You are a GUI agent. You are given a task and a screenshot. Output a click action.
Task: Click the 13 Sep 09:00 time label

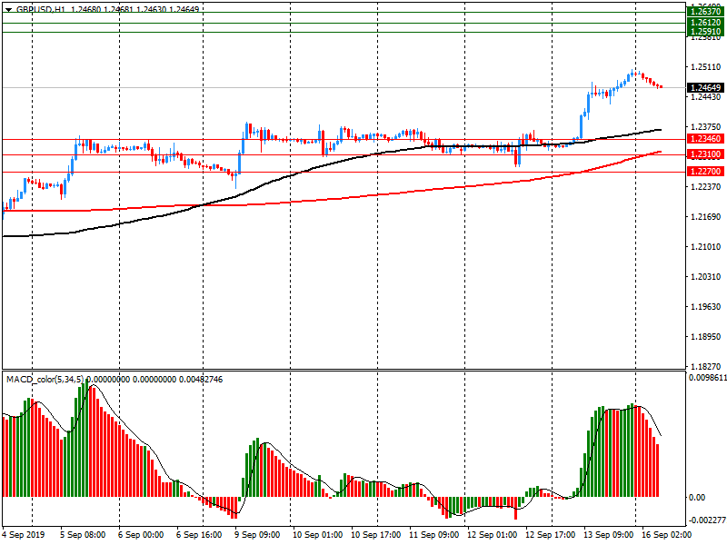point(608,535)
